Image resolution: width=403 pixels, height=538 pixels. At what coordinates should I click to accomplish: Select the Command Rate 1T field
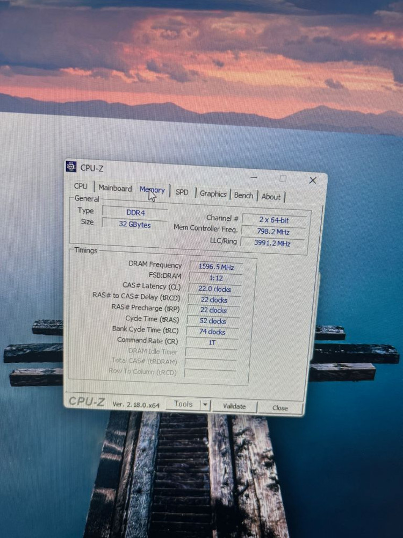tap(212, 342)
